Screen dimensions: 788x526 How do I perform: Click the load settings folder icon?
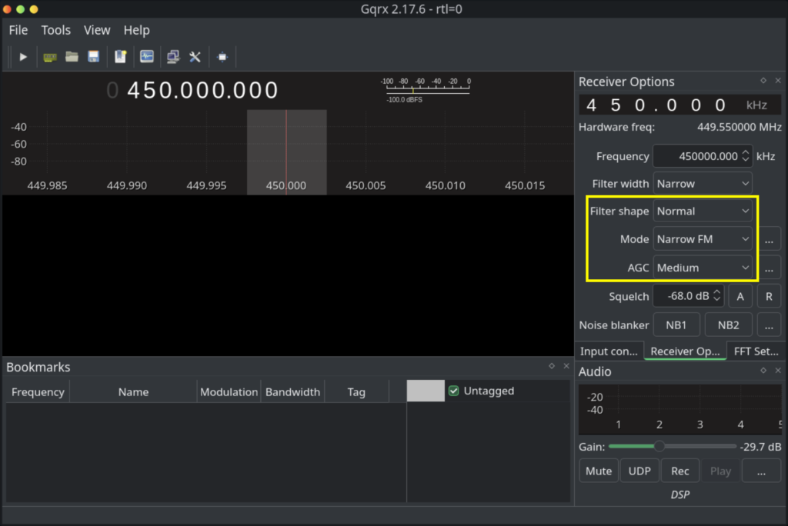tap(72, 57)
